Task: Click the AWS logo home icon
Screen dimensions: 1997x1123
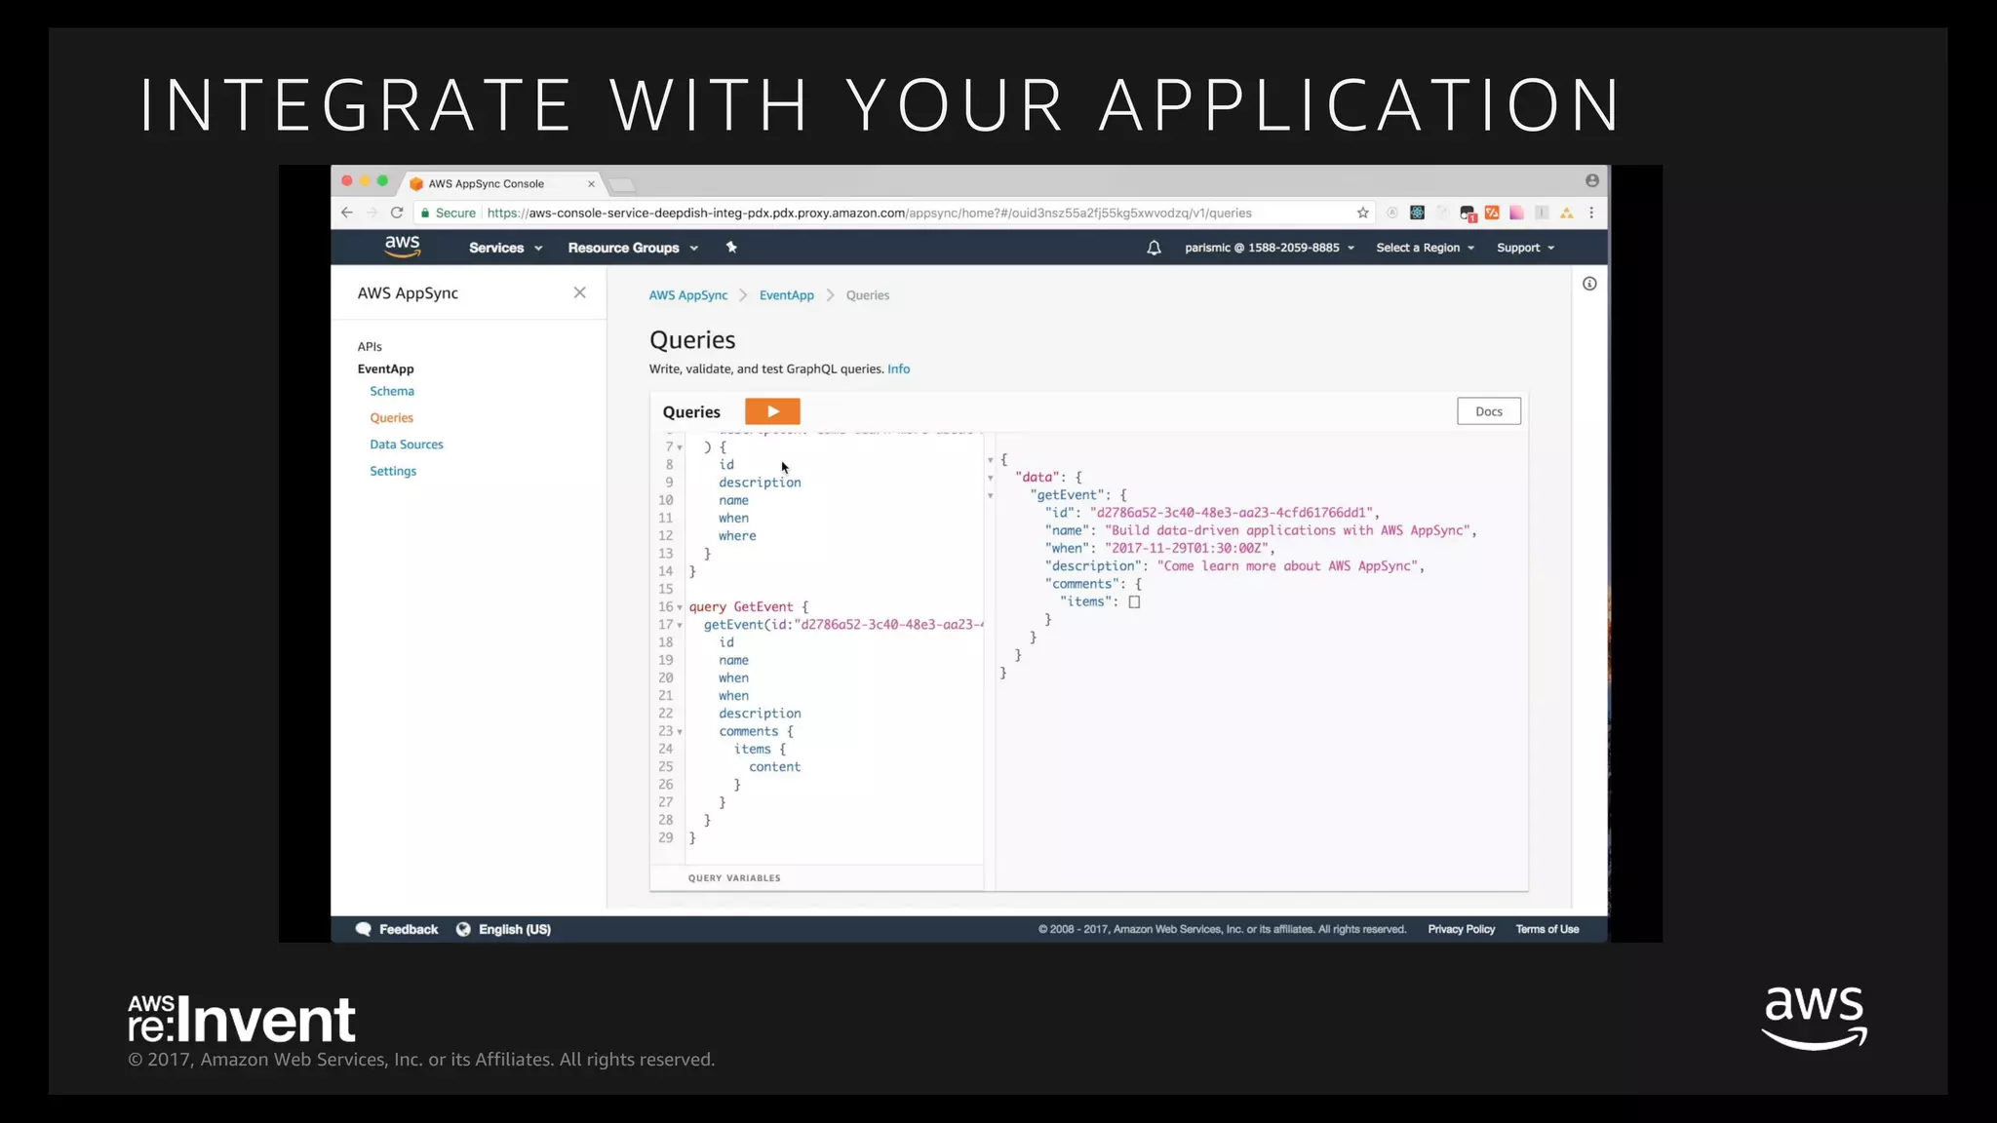Action: point(402,248)
